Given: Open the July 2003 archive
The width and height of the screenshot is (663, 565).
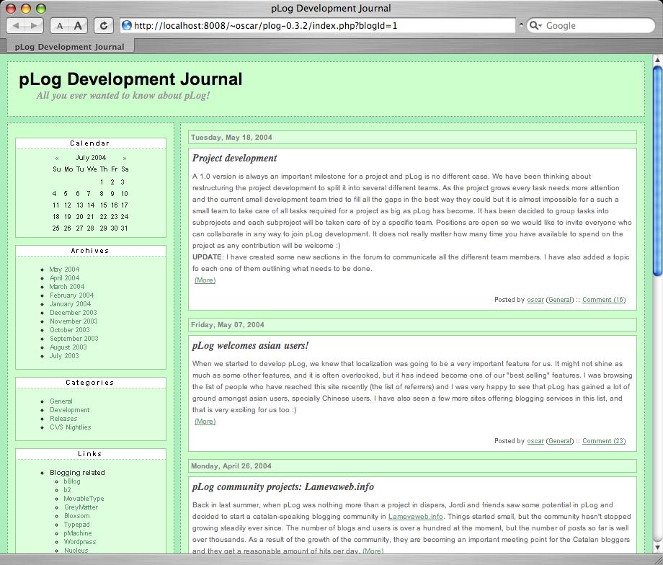Looking at the screenshot, I should [64, 356].
